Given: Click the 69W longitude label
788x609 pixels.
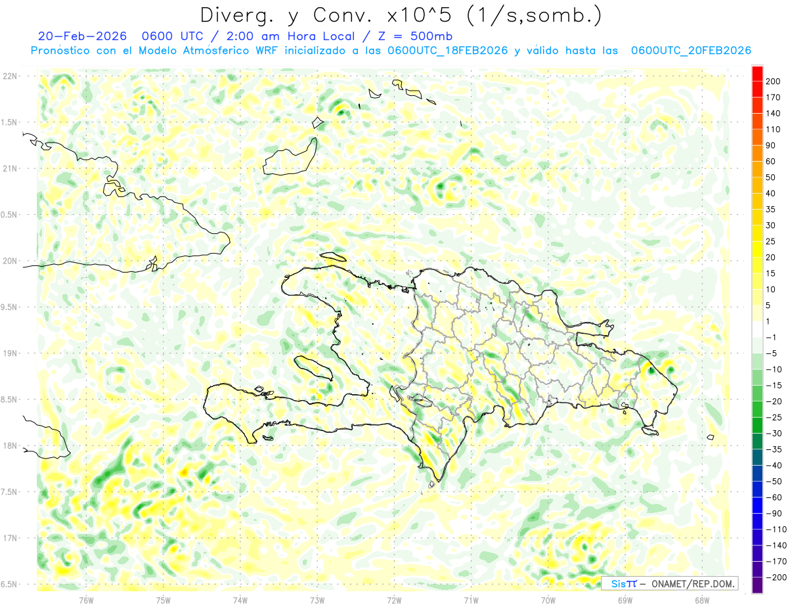Looking at the screenshot, I should [x=624, y=599].
